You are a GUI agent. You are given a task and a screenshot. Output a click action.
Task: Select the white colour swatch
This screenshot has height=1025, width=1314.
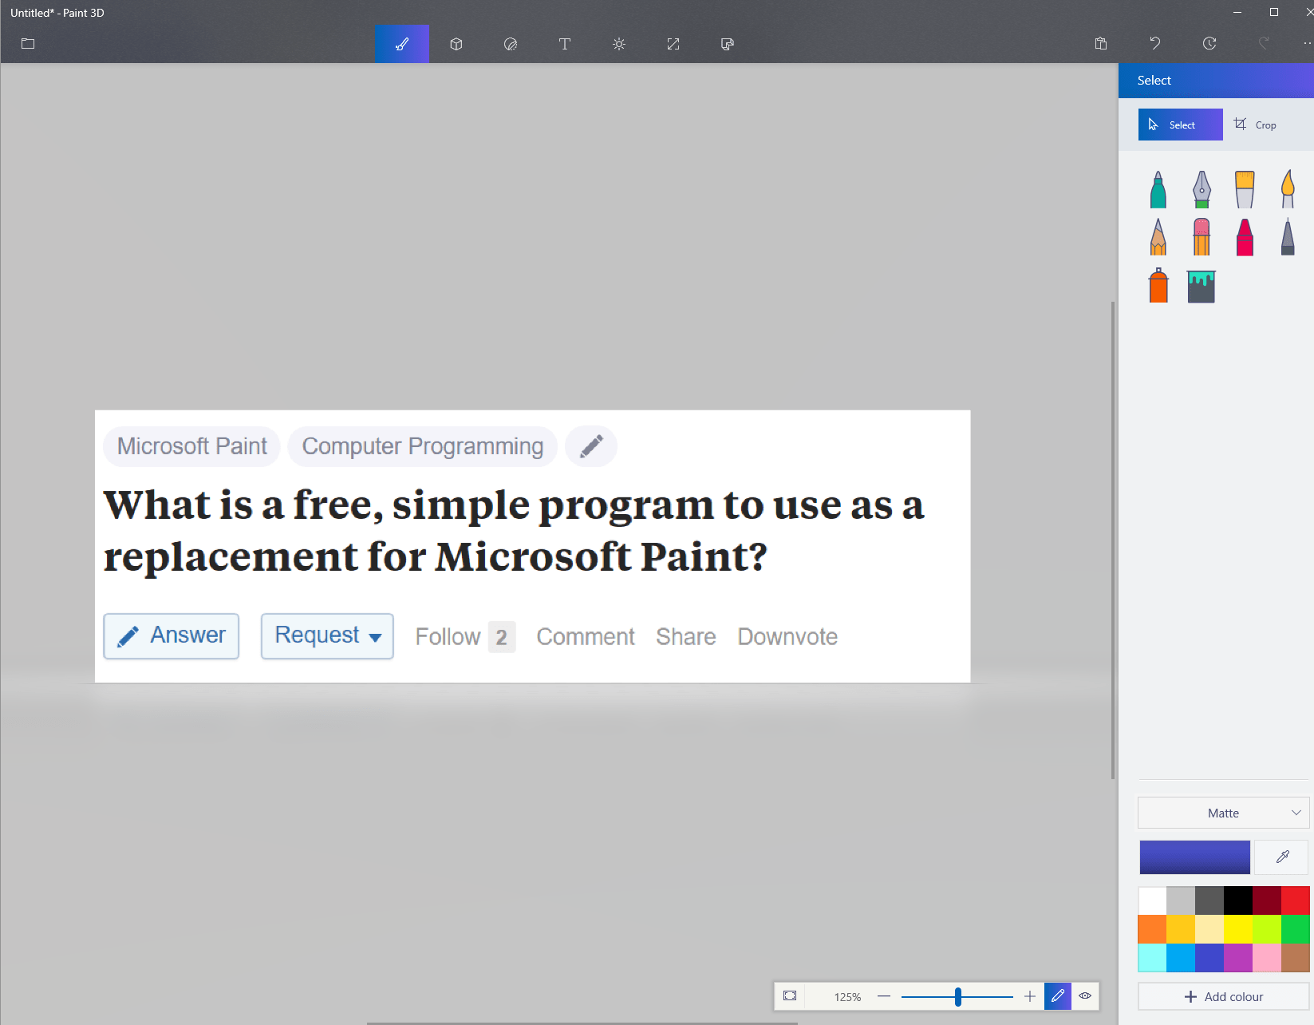[x=1152, y=900]
